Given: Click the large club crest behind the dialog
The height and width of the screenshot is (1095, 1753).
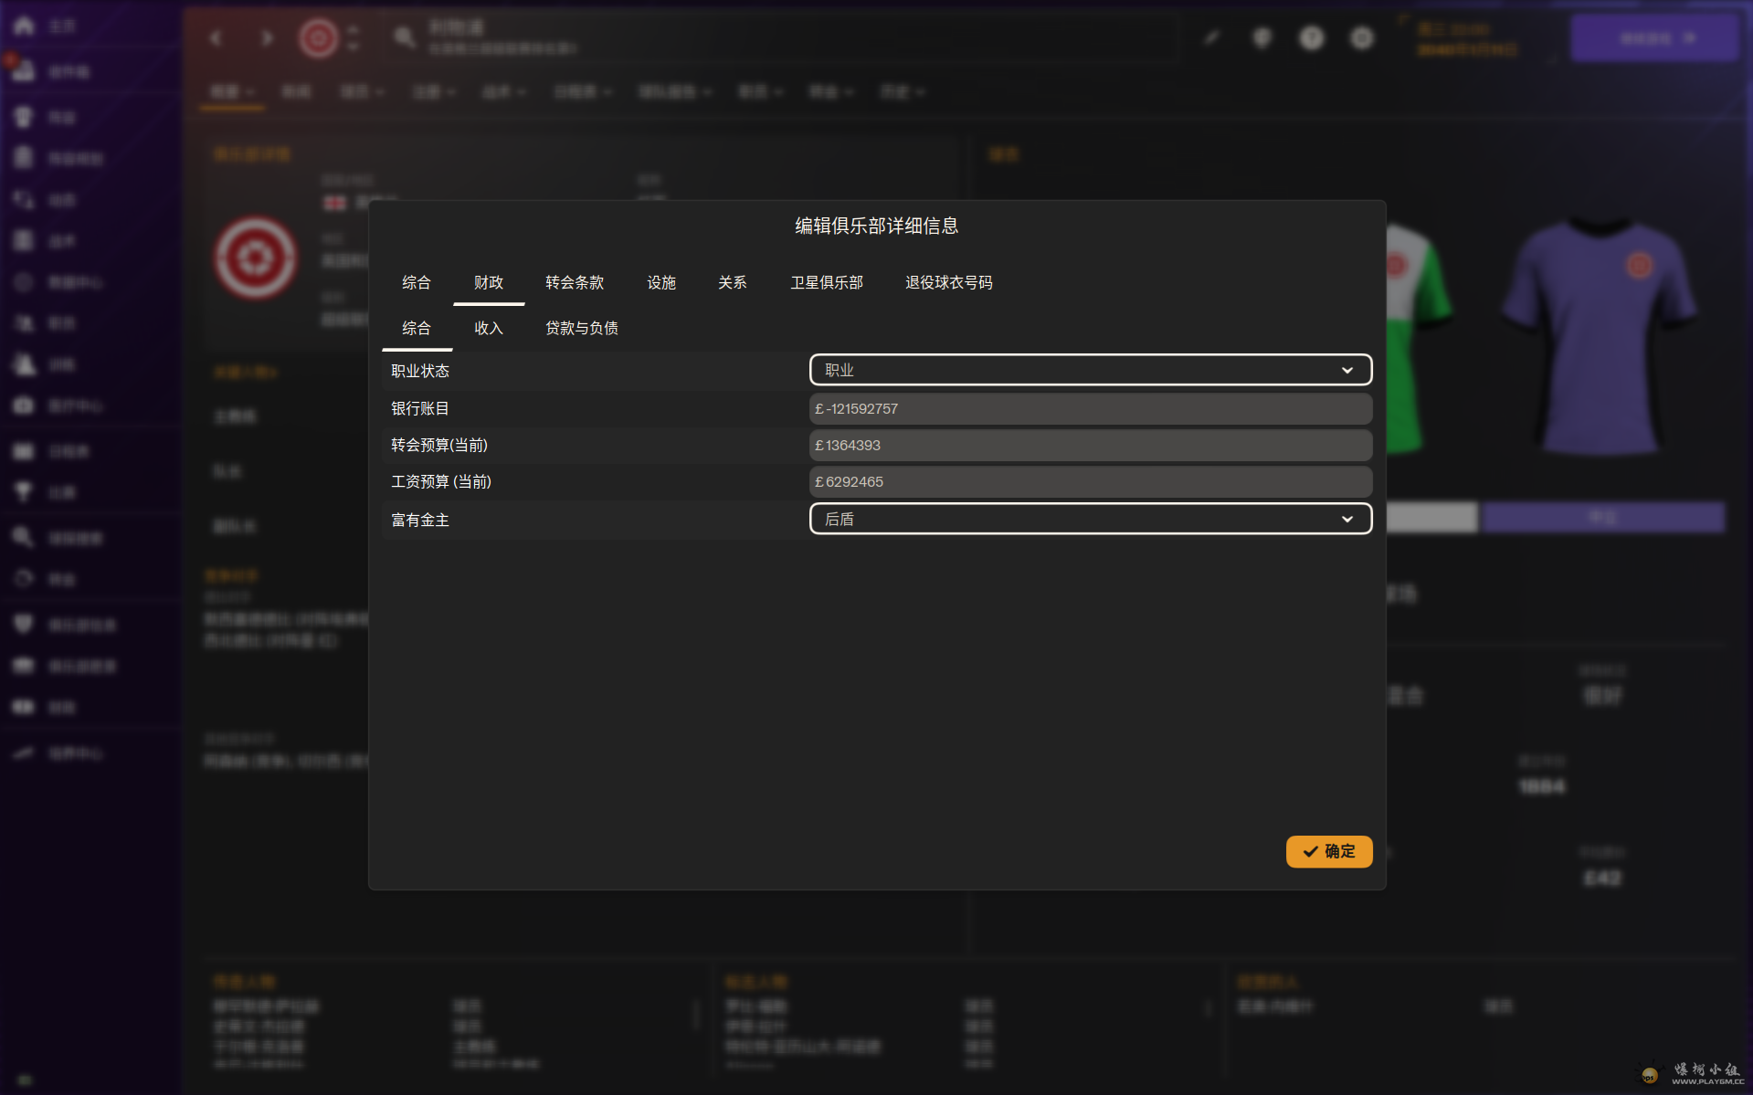Looking at the screenshot, I should coord(255,258).
